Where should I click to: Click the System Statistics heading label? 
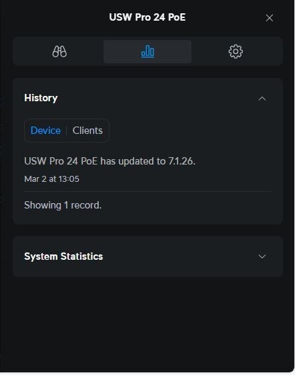(x=63, y=256)
